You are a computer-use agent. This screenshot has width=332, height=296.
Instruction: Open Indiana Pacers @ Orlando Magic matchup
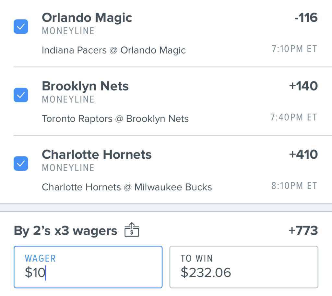[x=114, y=50]
